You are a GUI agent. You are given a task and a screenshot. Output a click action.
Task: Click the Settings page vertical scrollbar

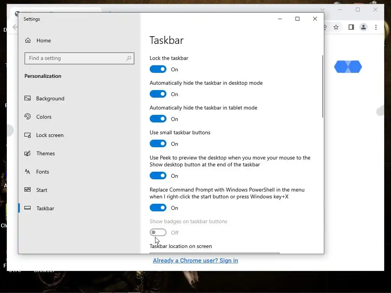pos(322,87)
